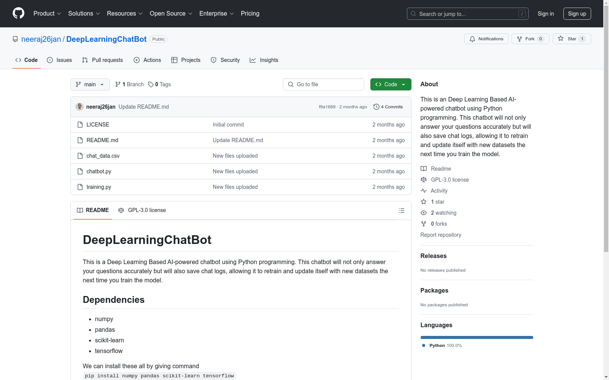Click the search magnifier icon in header

click(413, 14)
